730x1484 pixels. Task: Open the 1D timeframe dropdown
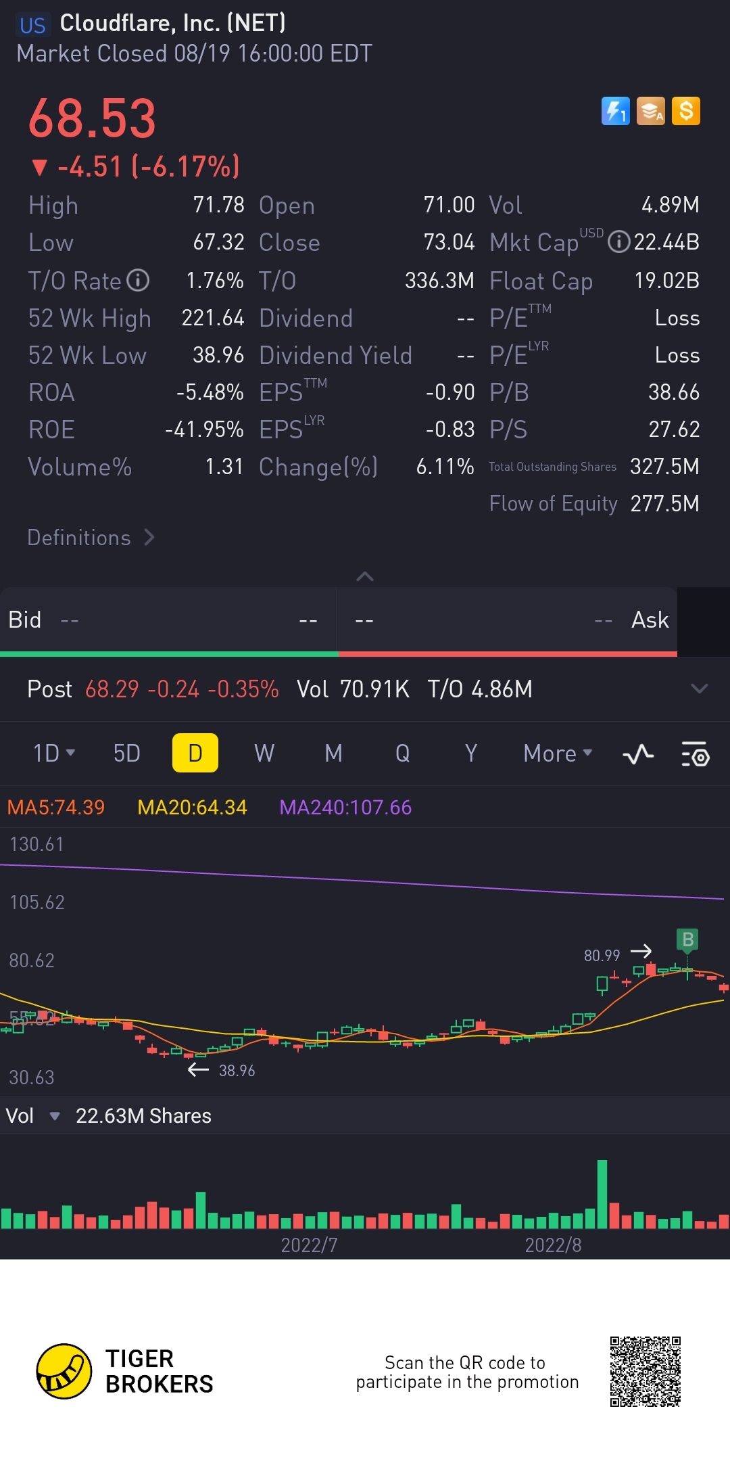[x=54, y=753]
